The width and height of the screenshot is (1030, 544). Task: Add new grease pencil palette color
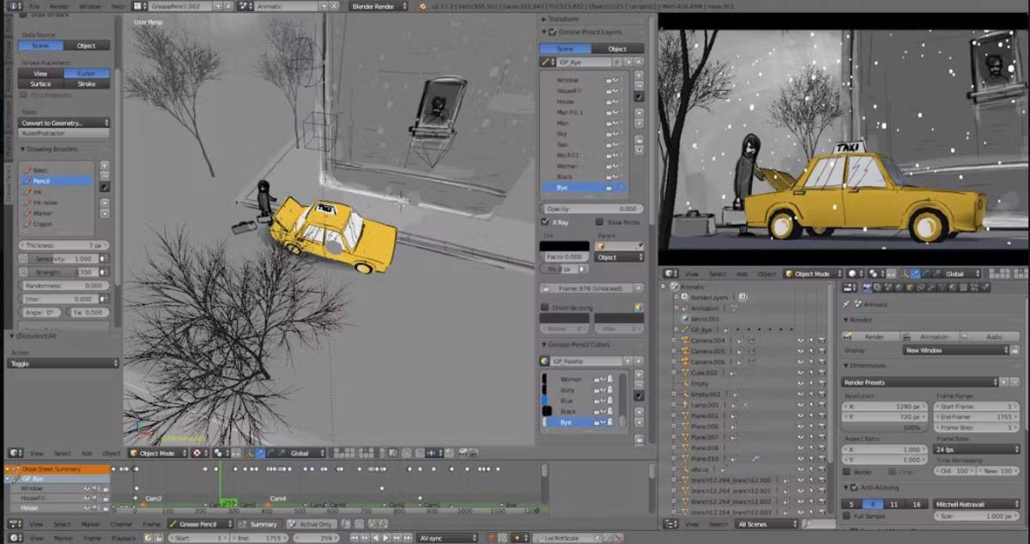[x=639, y=374]
